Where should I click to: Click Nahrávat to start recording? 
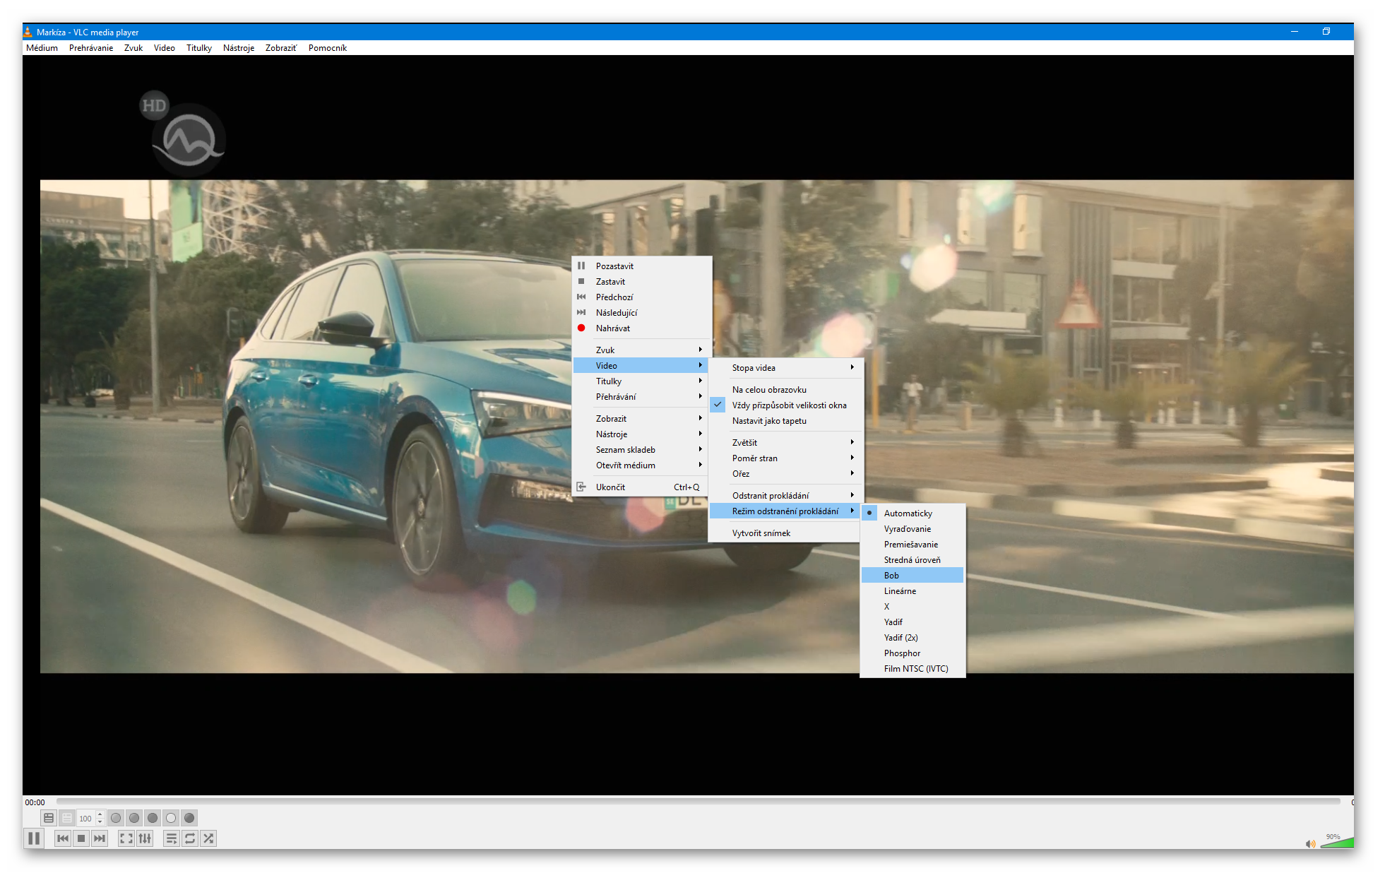612,328
